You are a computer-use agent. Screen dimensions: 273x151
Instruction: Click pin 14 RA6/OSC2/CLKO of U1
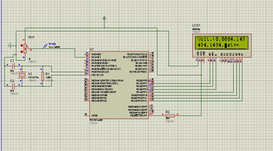click(86, 72)
